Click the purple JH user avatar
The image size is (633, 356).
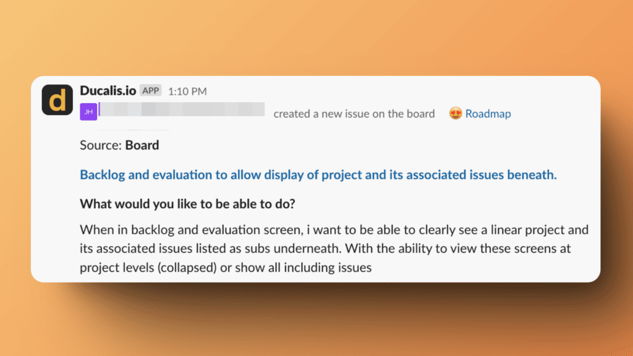click(88, 112)
